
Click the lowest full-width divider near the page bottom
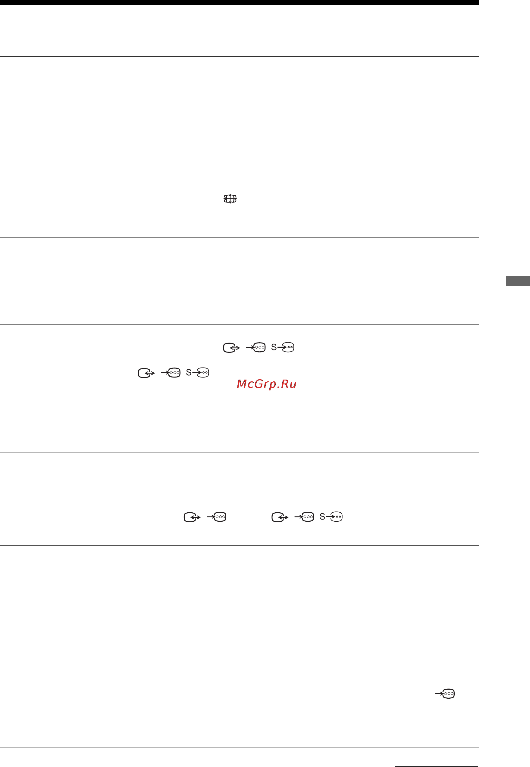pyautogui.click(x=240, y=747)
